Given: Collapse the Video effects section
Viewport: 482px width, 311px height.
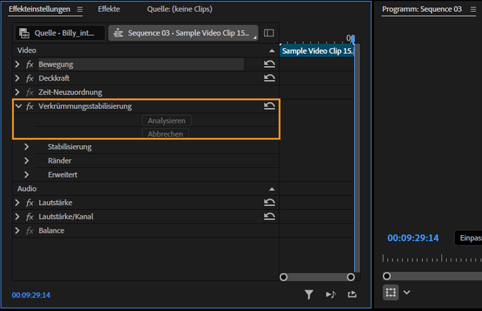Looking at the screenshot, I should 272,51.
